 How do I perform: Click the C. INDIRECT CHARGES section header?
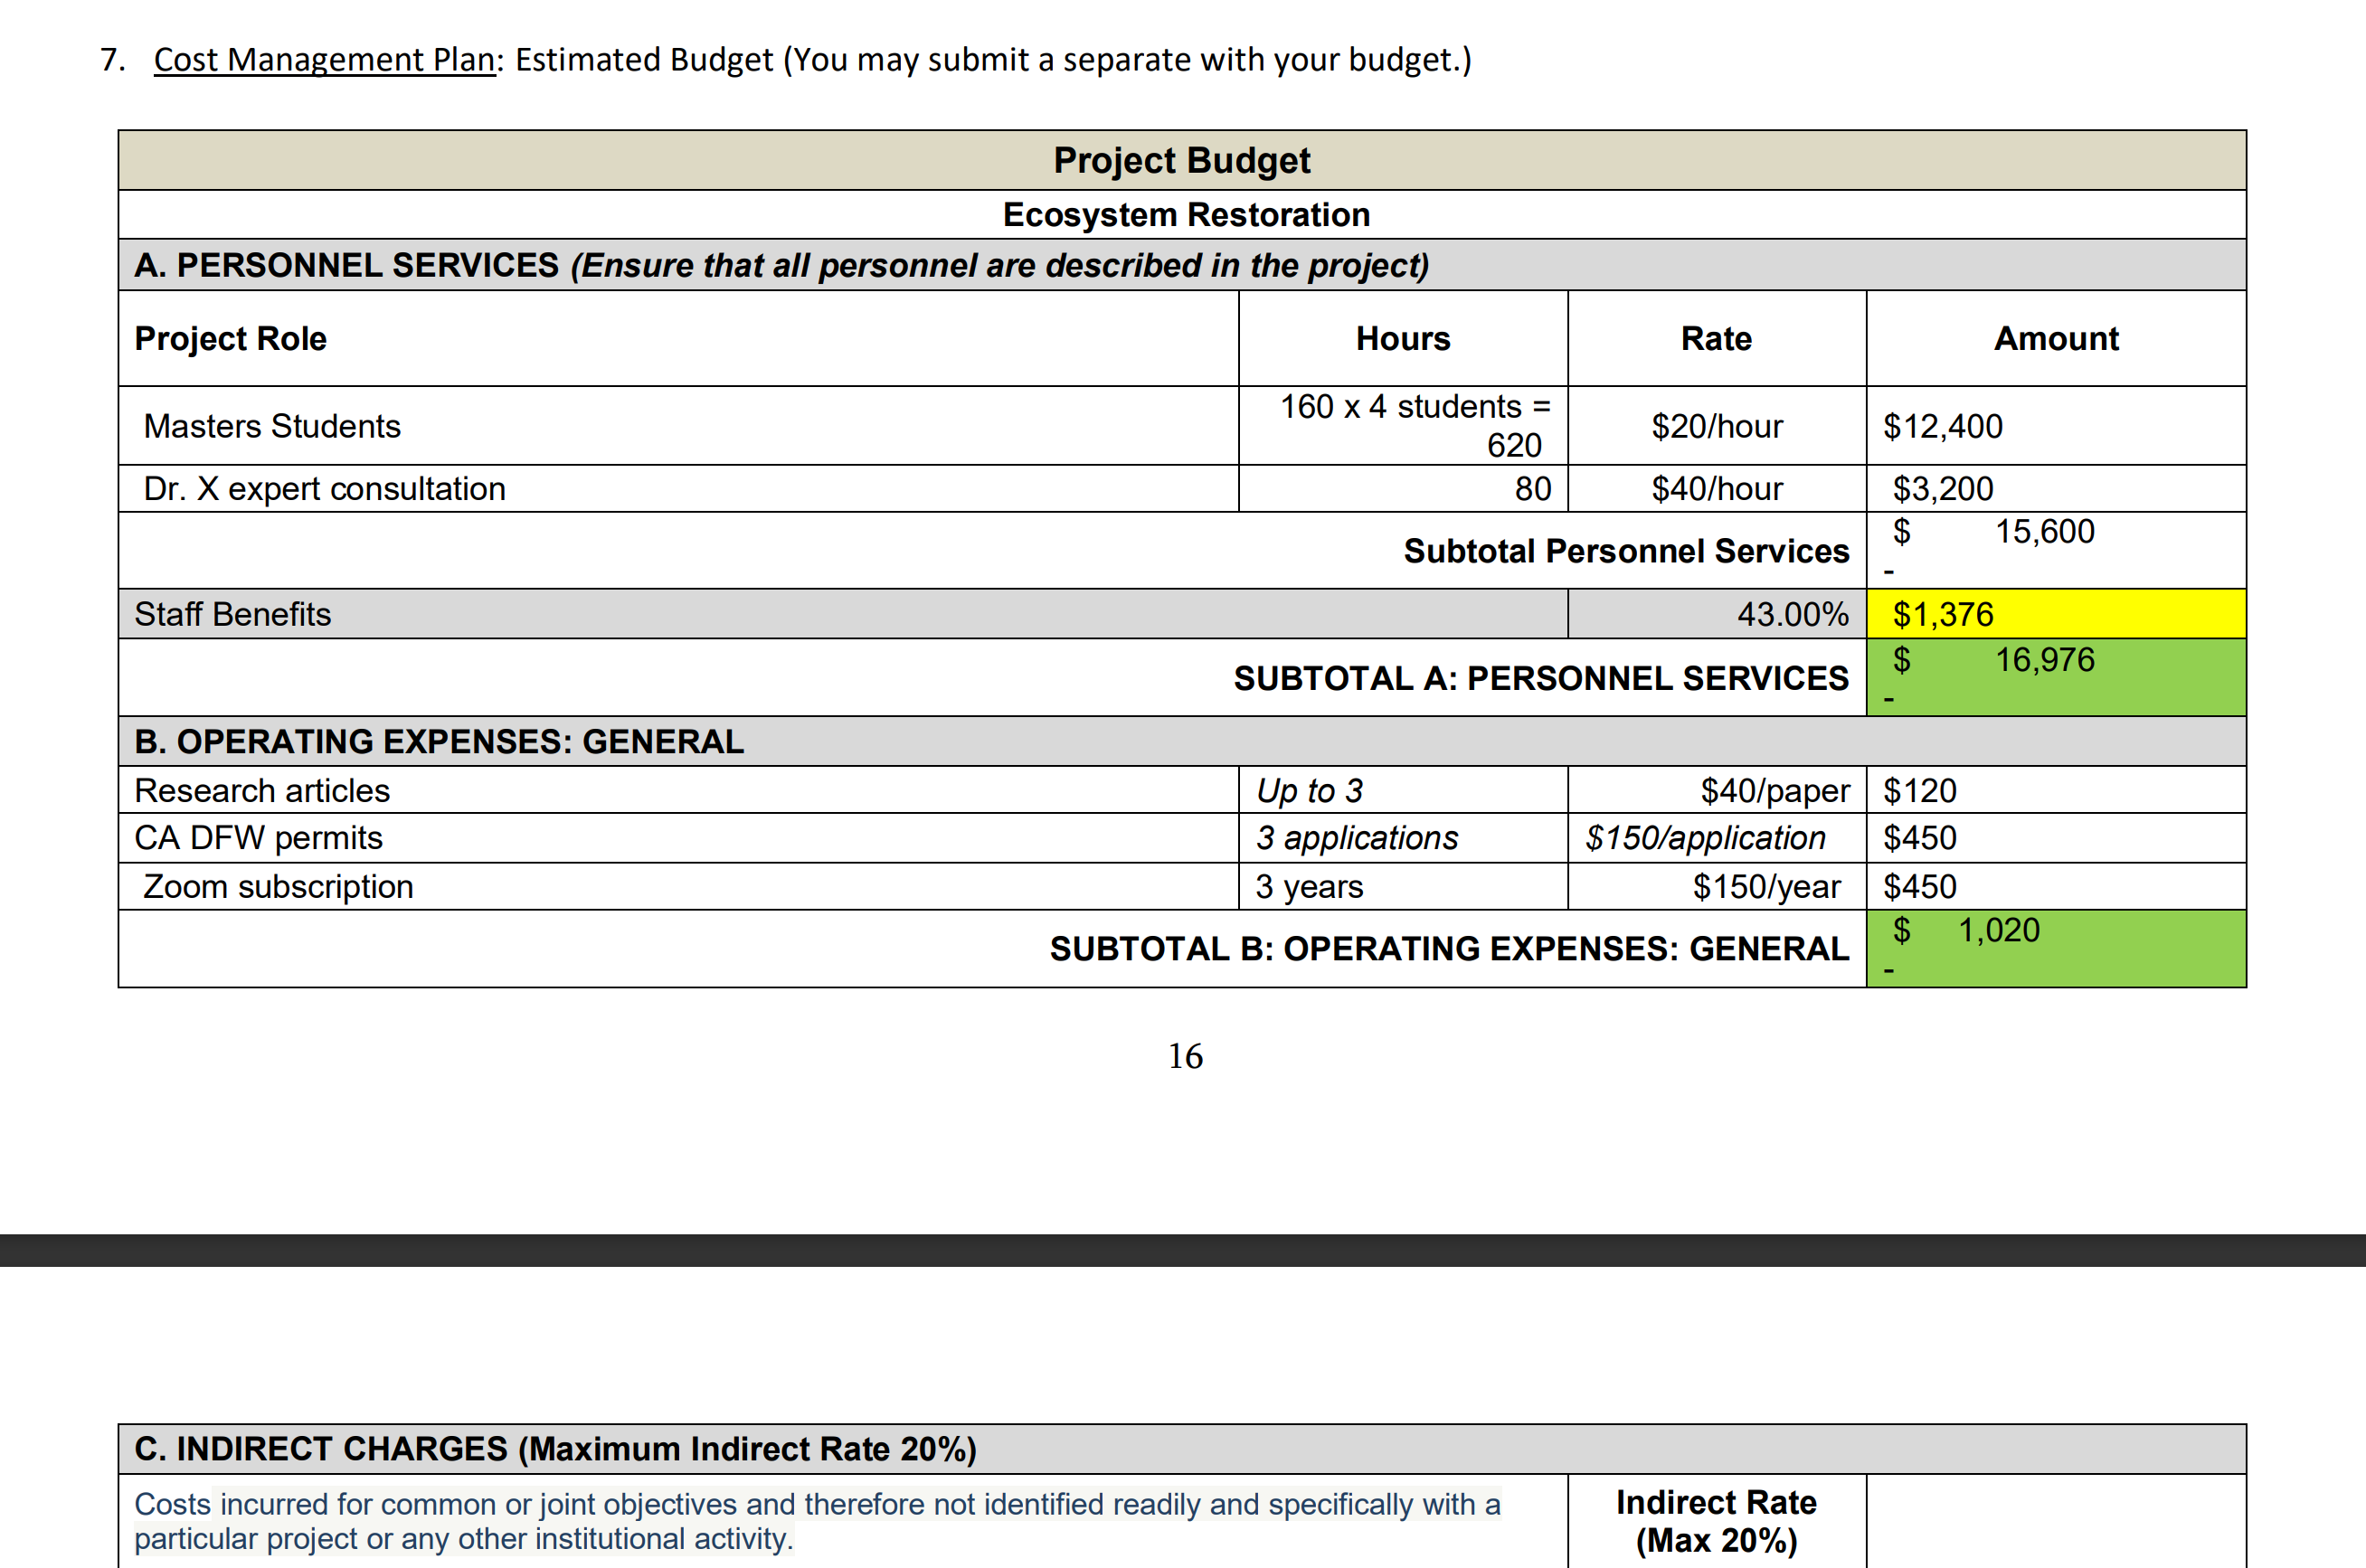click(x=555, y=1449)
